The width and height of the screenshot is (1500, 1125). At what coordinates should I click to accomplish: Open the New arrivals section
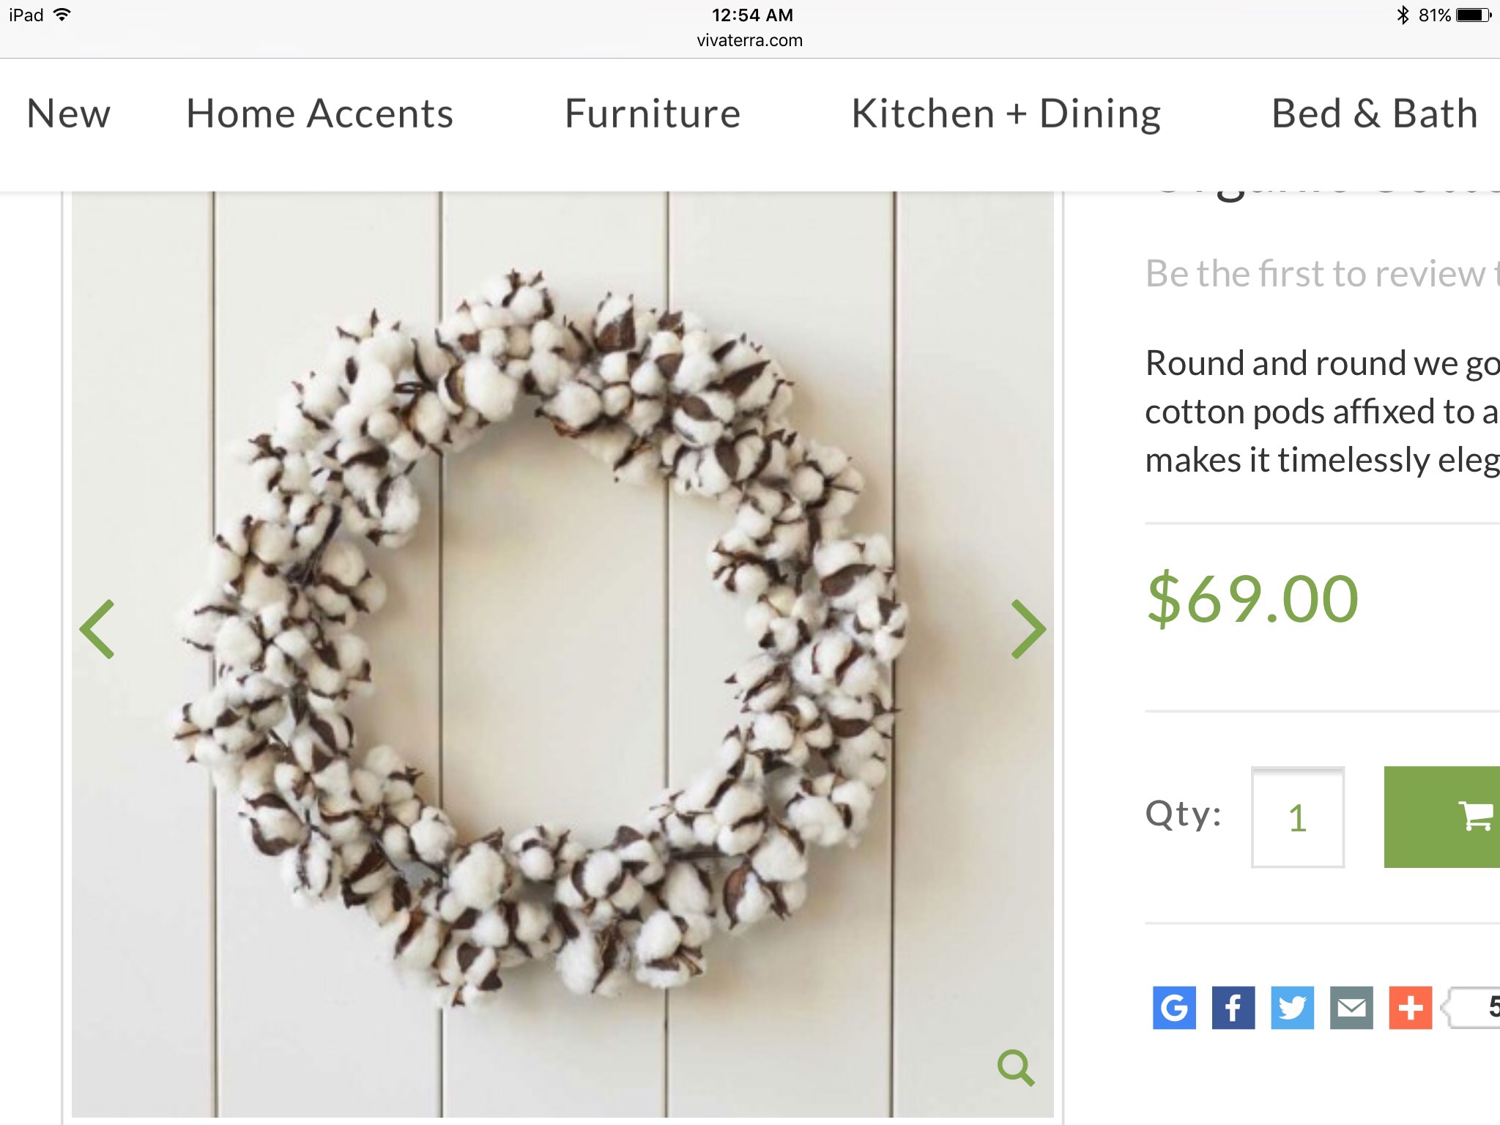point(68,114)
